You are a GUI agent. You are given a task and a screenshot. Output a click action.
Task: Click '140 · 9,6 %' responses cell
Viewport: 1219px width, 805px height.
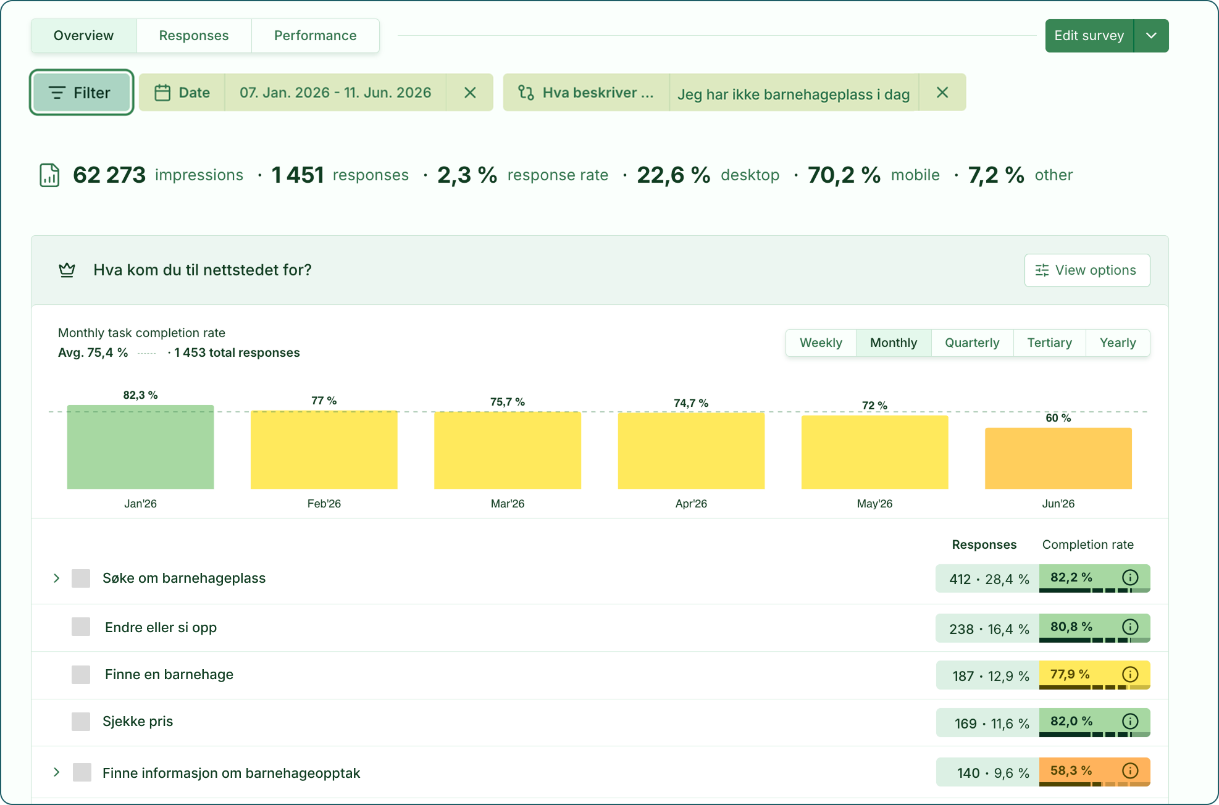pos(988,772)
